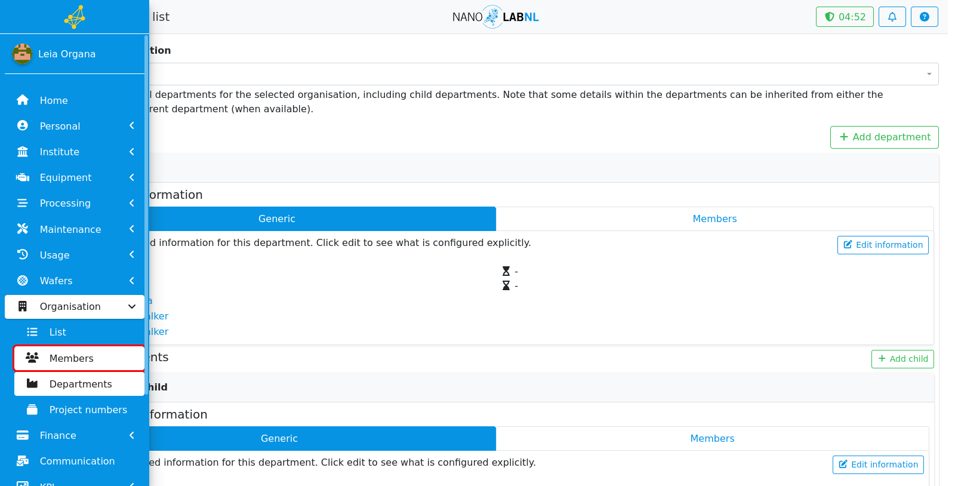Click the Processing lines icon
955x486 pixels.
pyautogui.click(x=23, y=203)
